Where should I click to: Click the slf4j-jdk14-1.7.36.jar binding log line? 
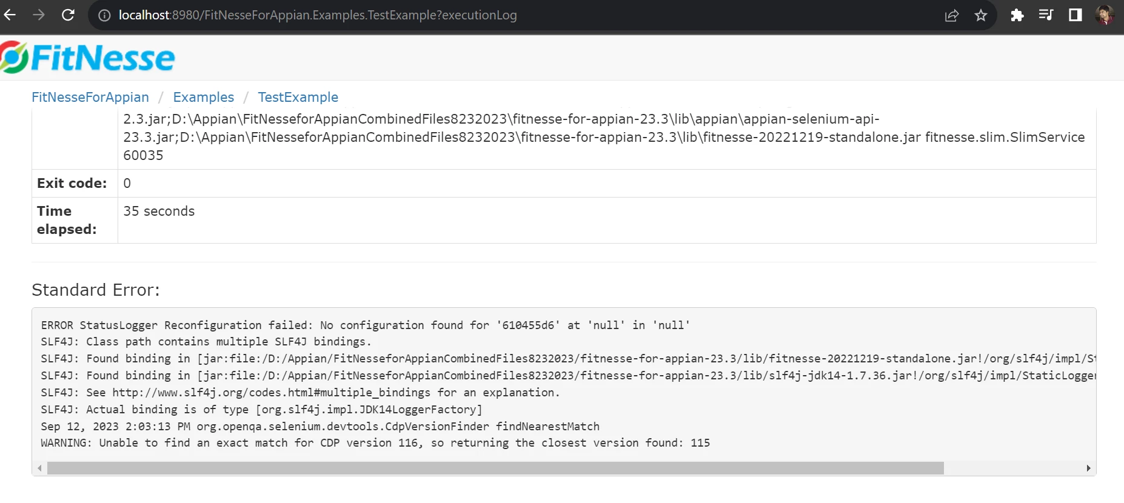click(x=568, y=376)
